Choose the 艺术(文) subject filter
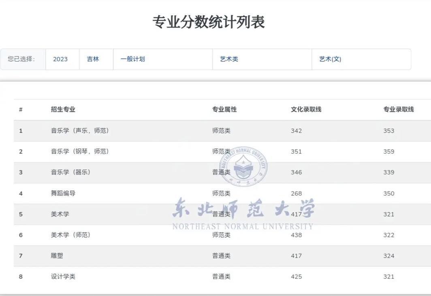 tap(330, 59)
